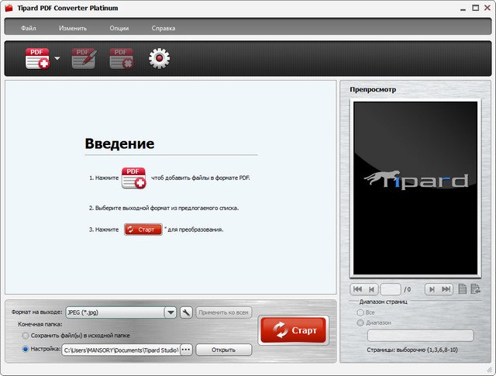Open output format settings wrench icon
This screenshot has width=496, height=376.
[x=186, y=312]
